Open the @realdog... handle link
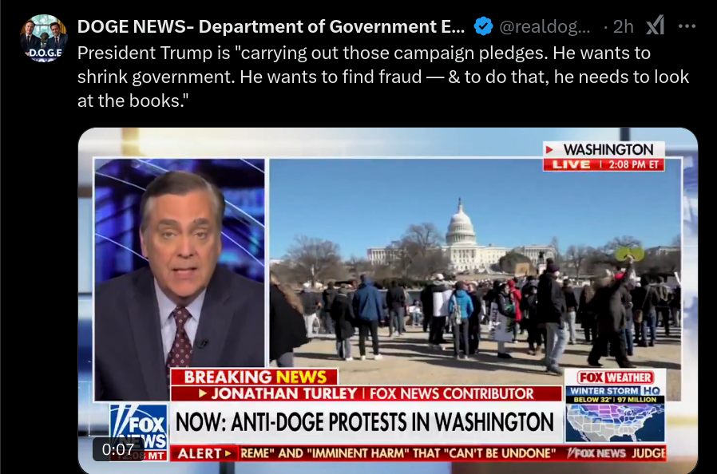The image size is (717, 474). coord(545,26)
